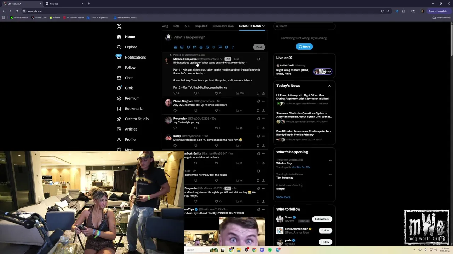Open Notifications in the sidebar
This screenshot has height=254, width=453.
pyautogui.click(x=131, y=57)
